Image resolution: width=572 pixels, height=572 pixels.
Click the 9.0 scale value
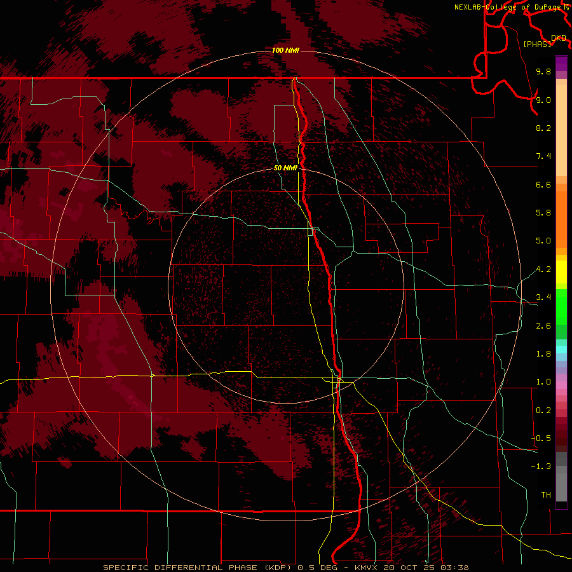tap(543, 100)
